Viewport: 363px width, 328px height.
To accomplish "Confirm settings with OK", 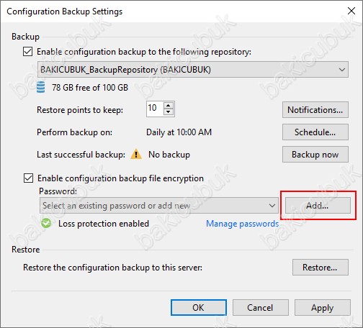I will point(199,308).
